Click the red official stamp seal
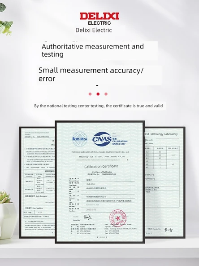The width and height of the screenshot is (199, 266). (x=117, y=218)
